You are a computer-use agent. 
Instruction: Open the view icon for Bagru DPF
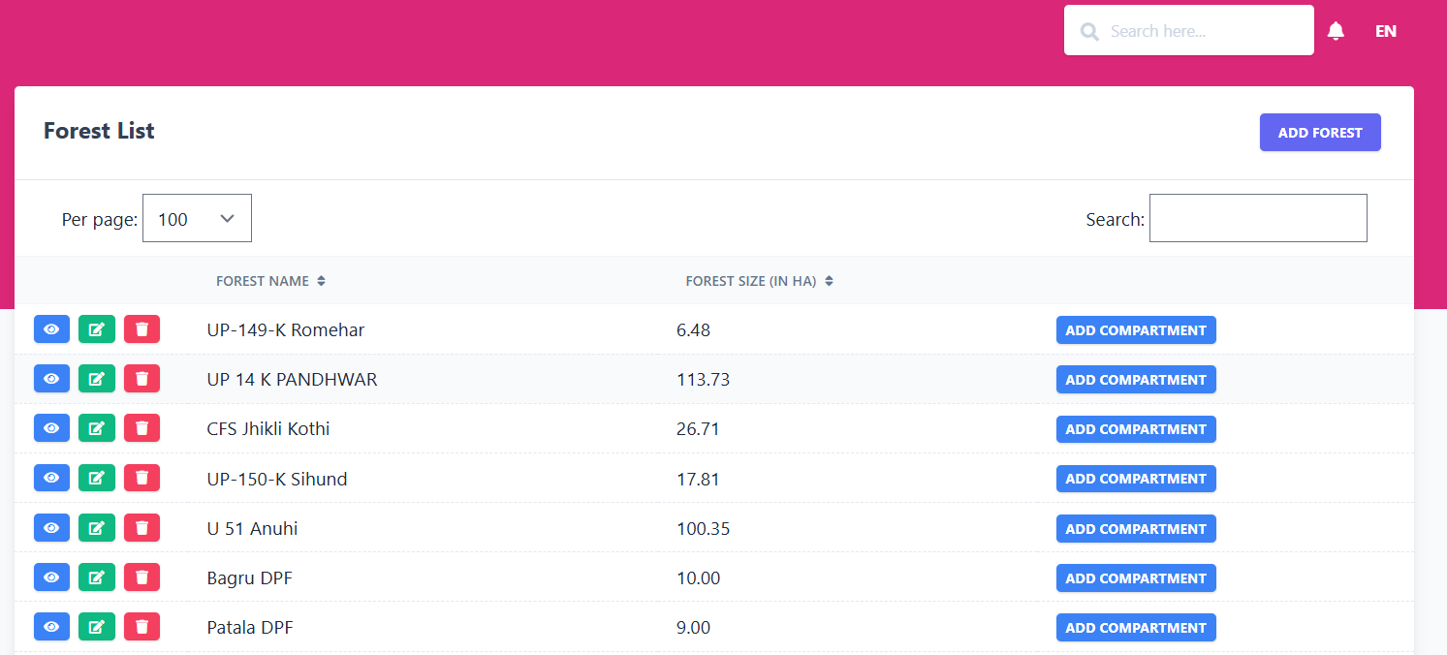point(51,577)
